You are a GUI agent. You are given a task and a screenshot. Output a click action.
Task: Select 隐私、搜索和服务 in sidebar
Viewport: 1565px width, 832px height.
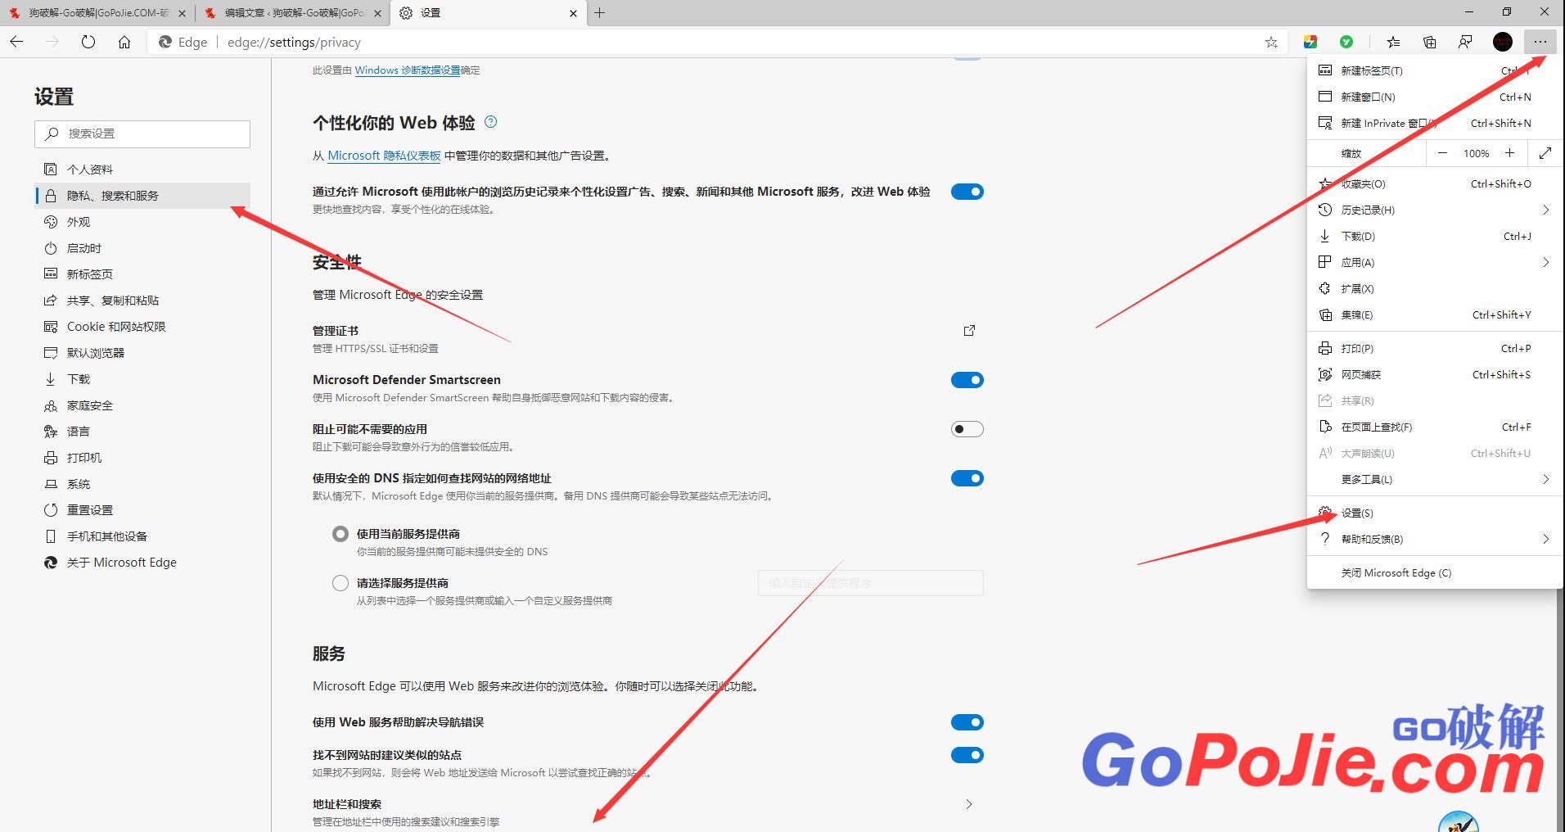point(142,196)
